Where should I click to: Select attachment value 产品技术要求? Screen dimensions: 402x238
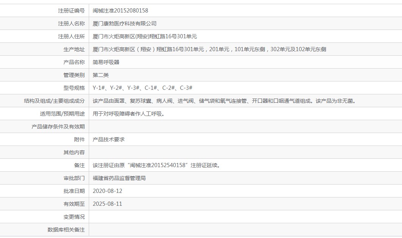108,139
